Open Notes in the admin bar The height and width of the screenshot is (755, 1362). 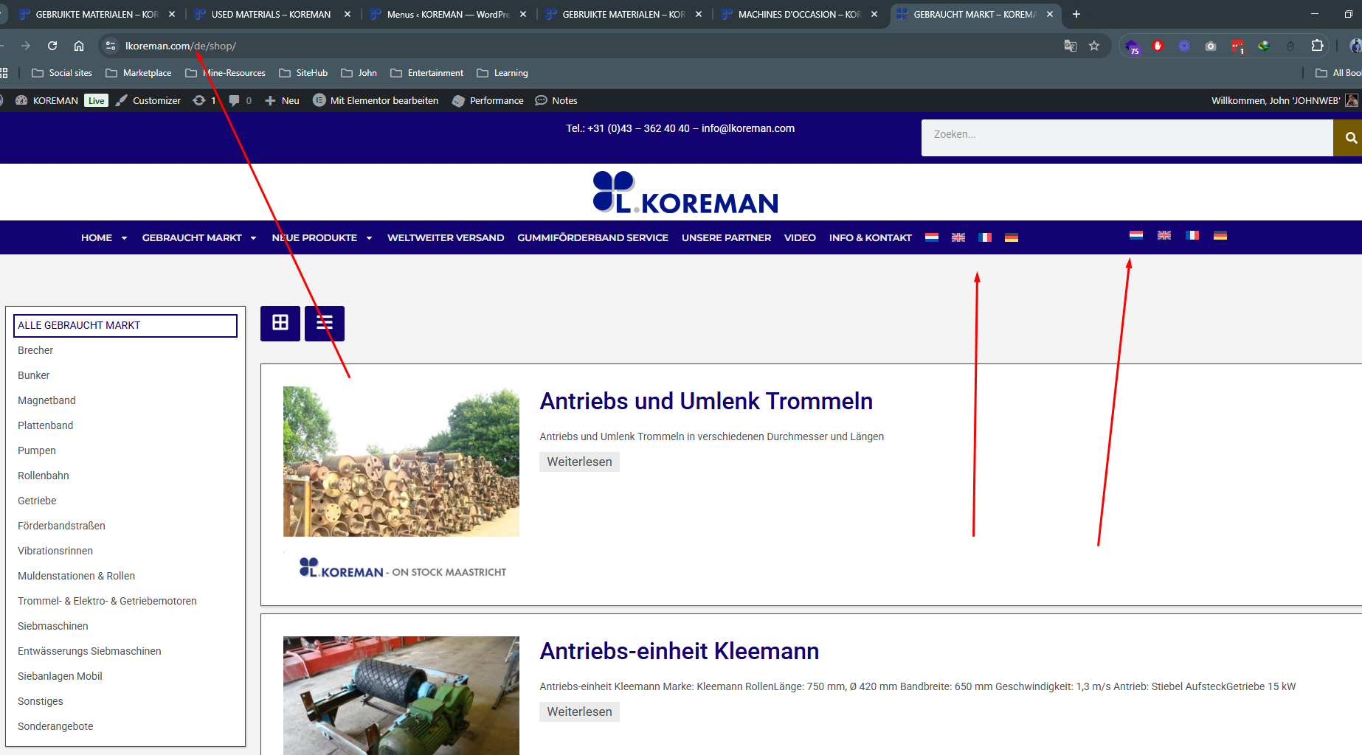(556, 100)
